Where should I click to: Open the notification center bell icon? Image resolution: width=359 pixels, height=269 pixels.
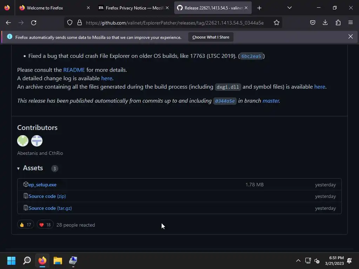pos(350,261)
